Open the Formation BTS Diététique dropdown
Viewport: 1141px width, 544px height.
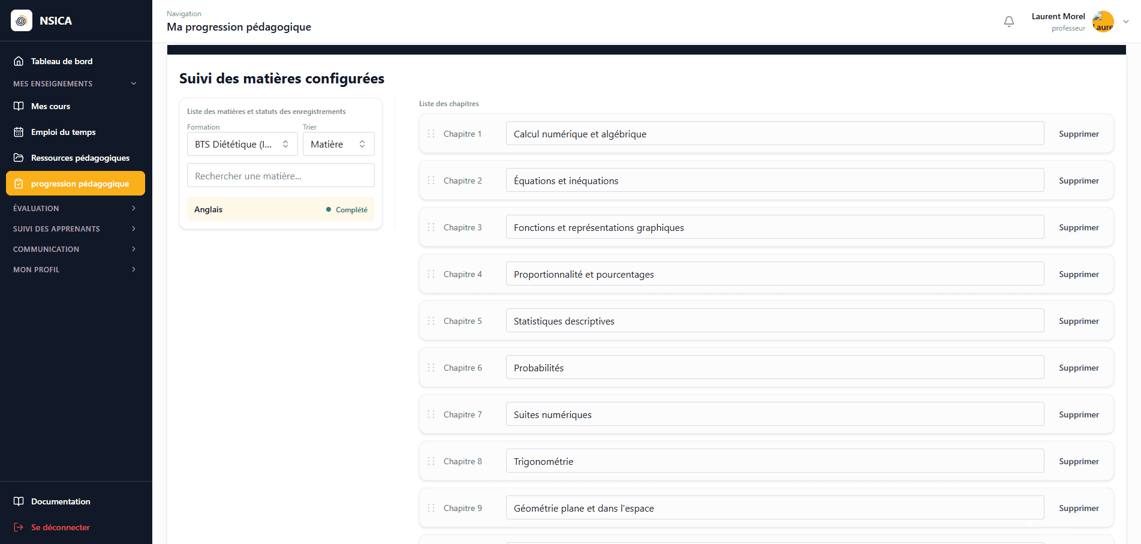coord(242,144)
